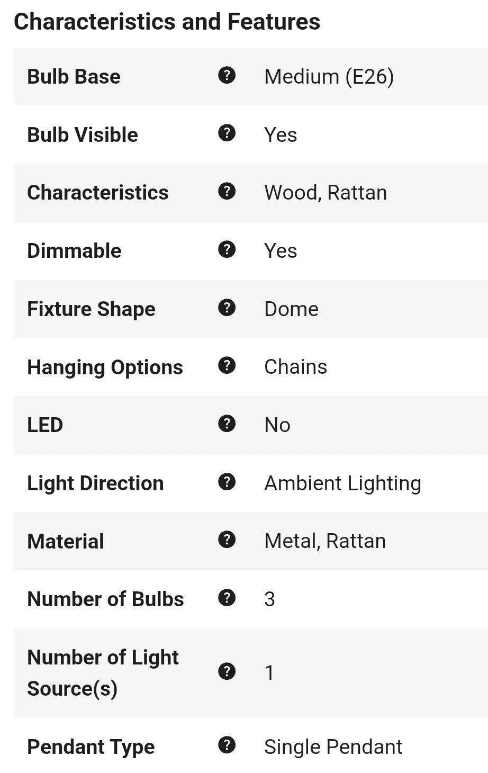Click help icon for Number of Light Source(s)
This screenshot has width=488, height=773.
pos(227,671)
